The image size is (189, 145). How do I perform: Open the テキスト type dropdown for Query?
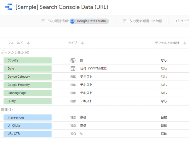[x=86, y=101]
